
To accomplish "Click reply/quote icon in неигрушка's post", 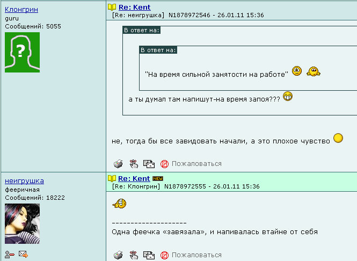I will (x=149, y=255).
